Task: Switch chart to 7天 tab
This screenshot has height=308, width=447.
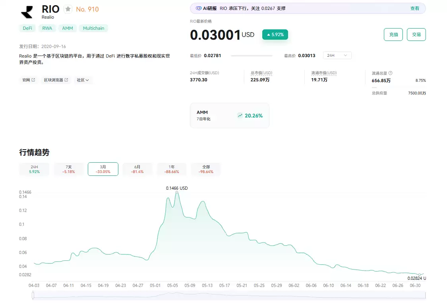Action: [69, 169]
